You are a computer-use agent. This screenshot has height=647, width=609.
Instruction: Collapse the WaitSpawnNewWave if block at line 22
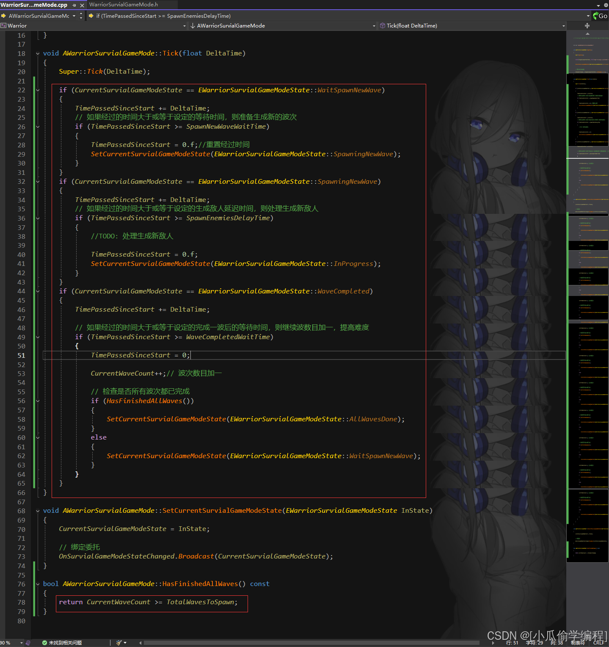click(x=38, y=90)
